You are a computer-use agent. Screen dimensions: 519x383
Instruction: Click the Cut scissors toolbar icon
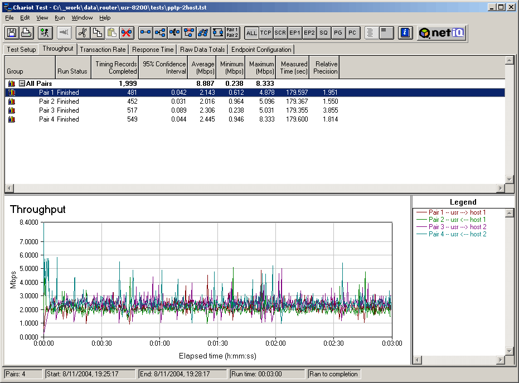[83, 33]
